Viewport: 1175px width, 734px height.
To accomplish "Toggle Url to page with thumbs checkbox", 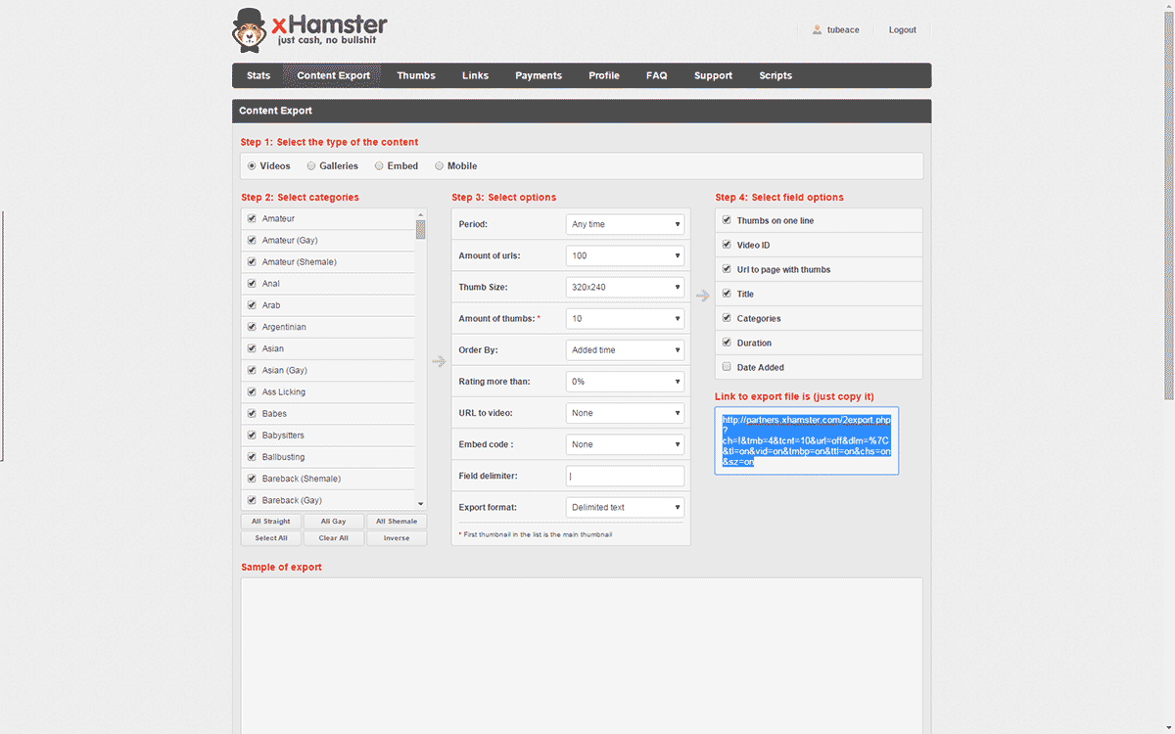I will click(727, 269).
